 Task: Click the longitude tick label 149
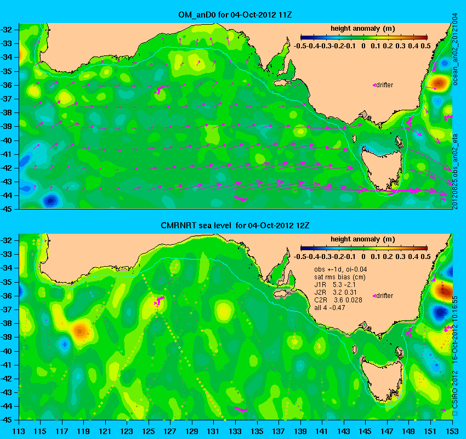[409, 431]
